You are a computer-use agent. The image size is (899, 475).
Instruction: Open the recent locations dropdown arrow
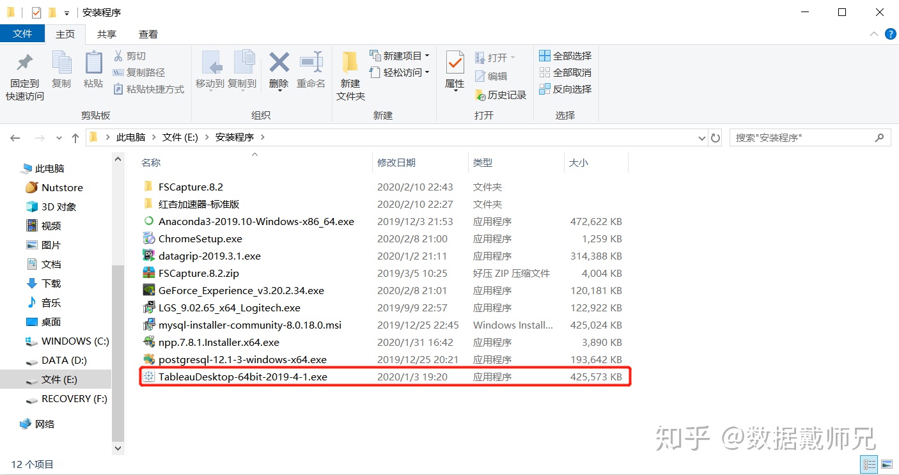[59, 138]
